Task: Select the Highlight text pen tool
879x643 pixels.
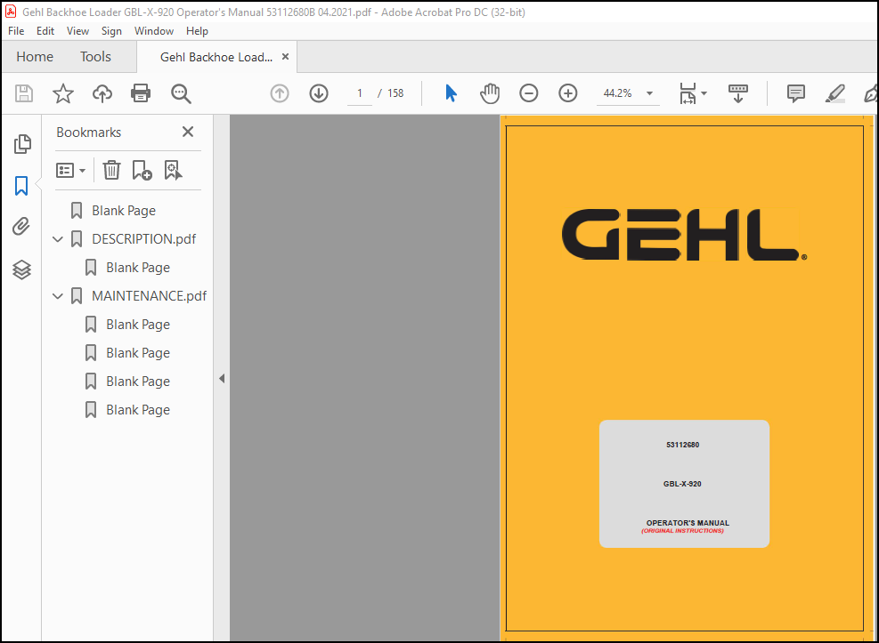Action: pyautogui.click(x=834, y=93)
